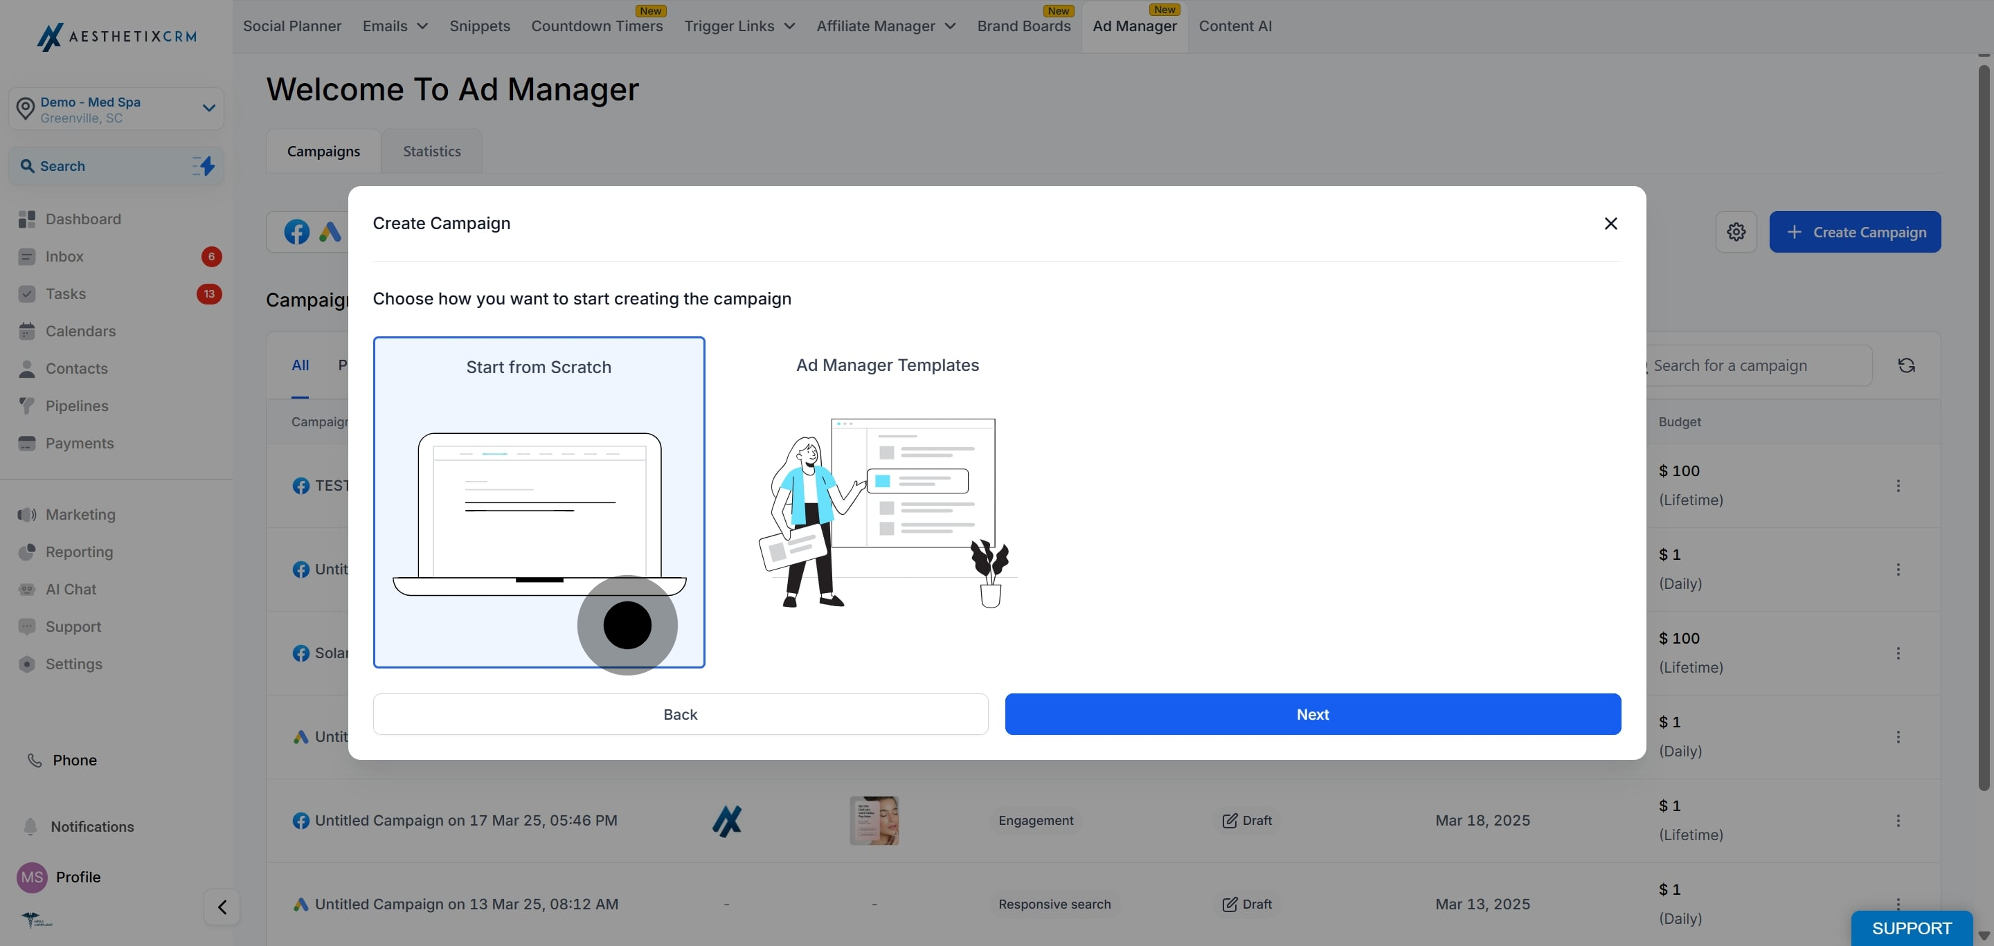Open the Social Planner tab
Screen dimensions: 1994x946
[291, 26]
